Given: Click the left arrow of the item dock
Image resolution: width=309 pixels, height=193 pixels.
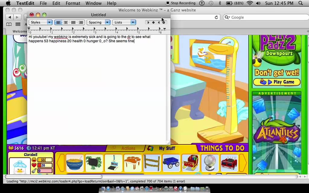Looking at the screenshot, I should pos(60,163).
